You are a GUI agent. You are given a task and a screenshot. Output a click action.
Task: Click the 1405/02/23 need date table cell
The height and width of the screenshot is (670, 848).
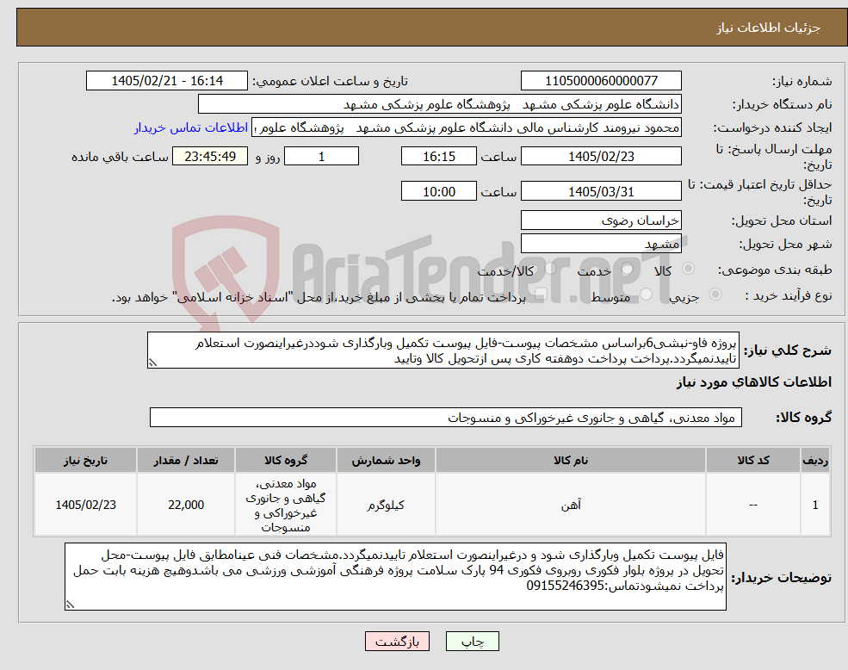coord(85,505)
